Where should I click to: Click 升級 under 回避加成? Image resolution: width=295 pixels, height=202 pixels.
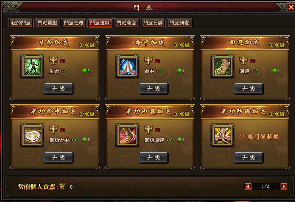point(249,89)
